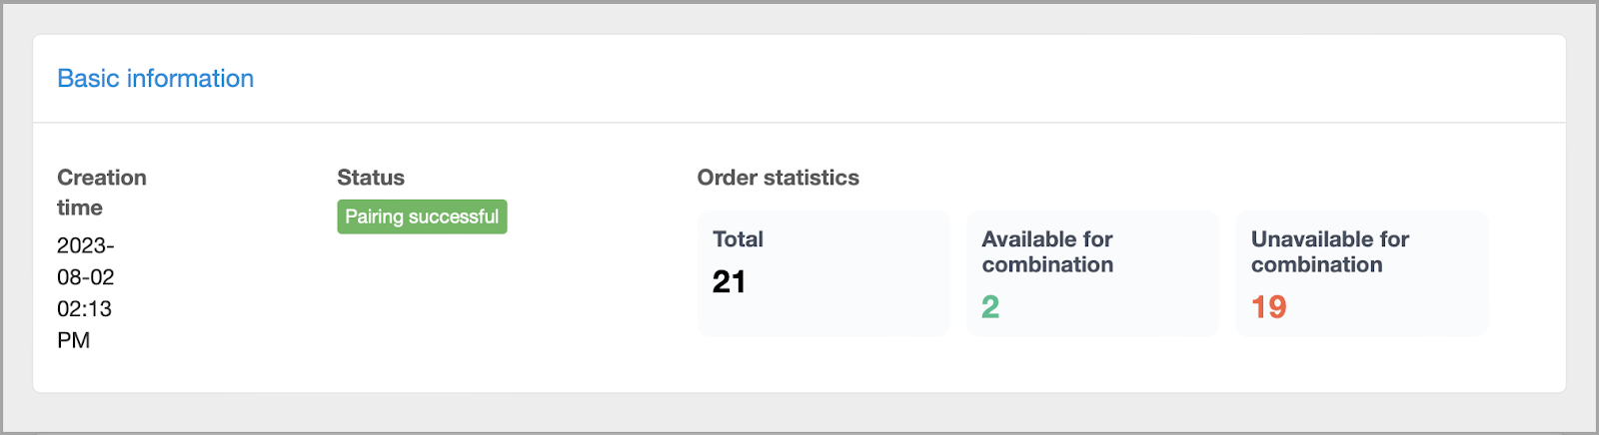Click the red unavailable count 19
The image size is (1599, 435).
click(1269, 307)
